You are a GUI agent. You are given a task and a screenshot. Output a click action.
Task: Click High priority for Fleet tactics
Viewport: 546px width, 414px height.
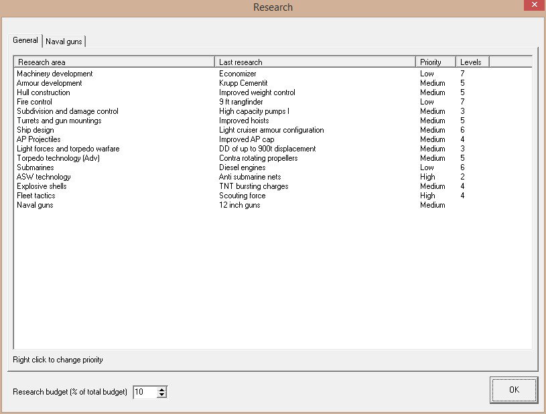pos(427,196)
